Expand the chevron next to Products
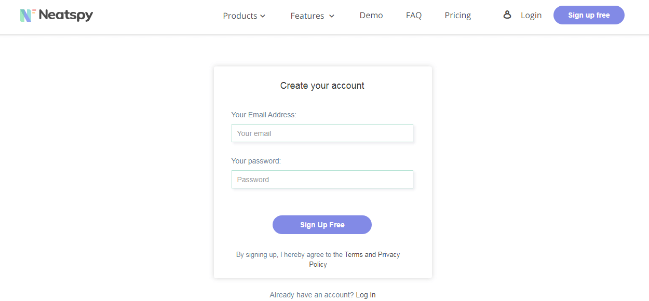This screenshot has width=649, height=301. [x=263, y=16]
